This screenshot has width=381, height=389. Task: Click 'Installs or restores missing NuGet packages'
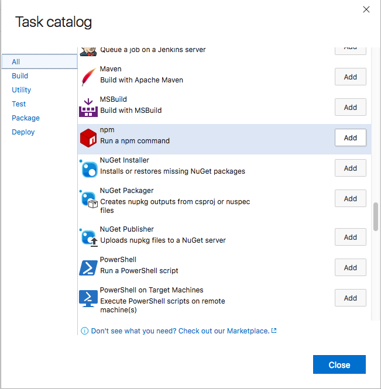pos(173,171)
